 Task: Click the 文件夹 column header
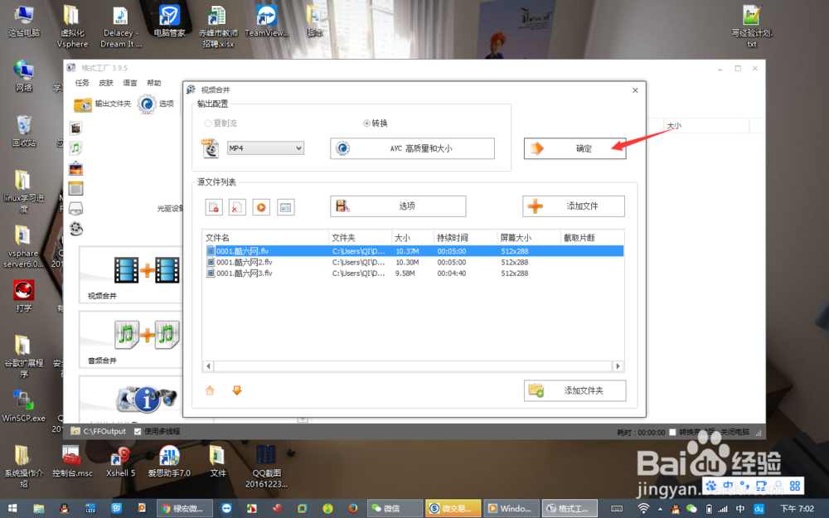pyautogui.click(x=360, y=238)
